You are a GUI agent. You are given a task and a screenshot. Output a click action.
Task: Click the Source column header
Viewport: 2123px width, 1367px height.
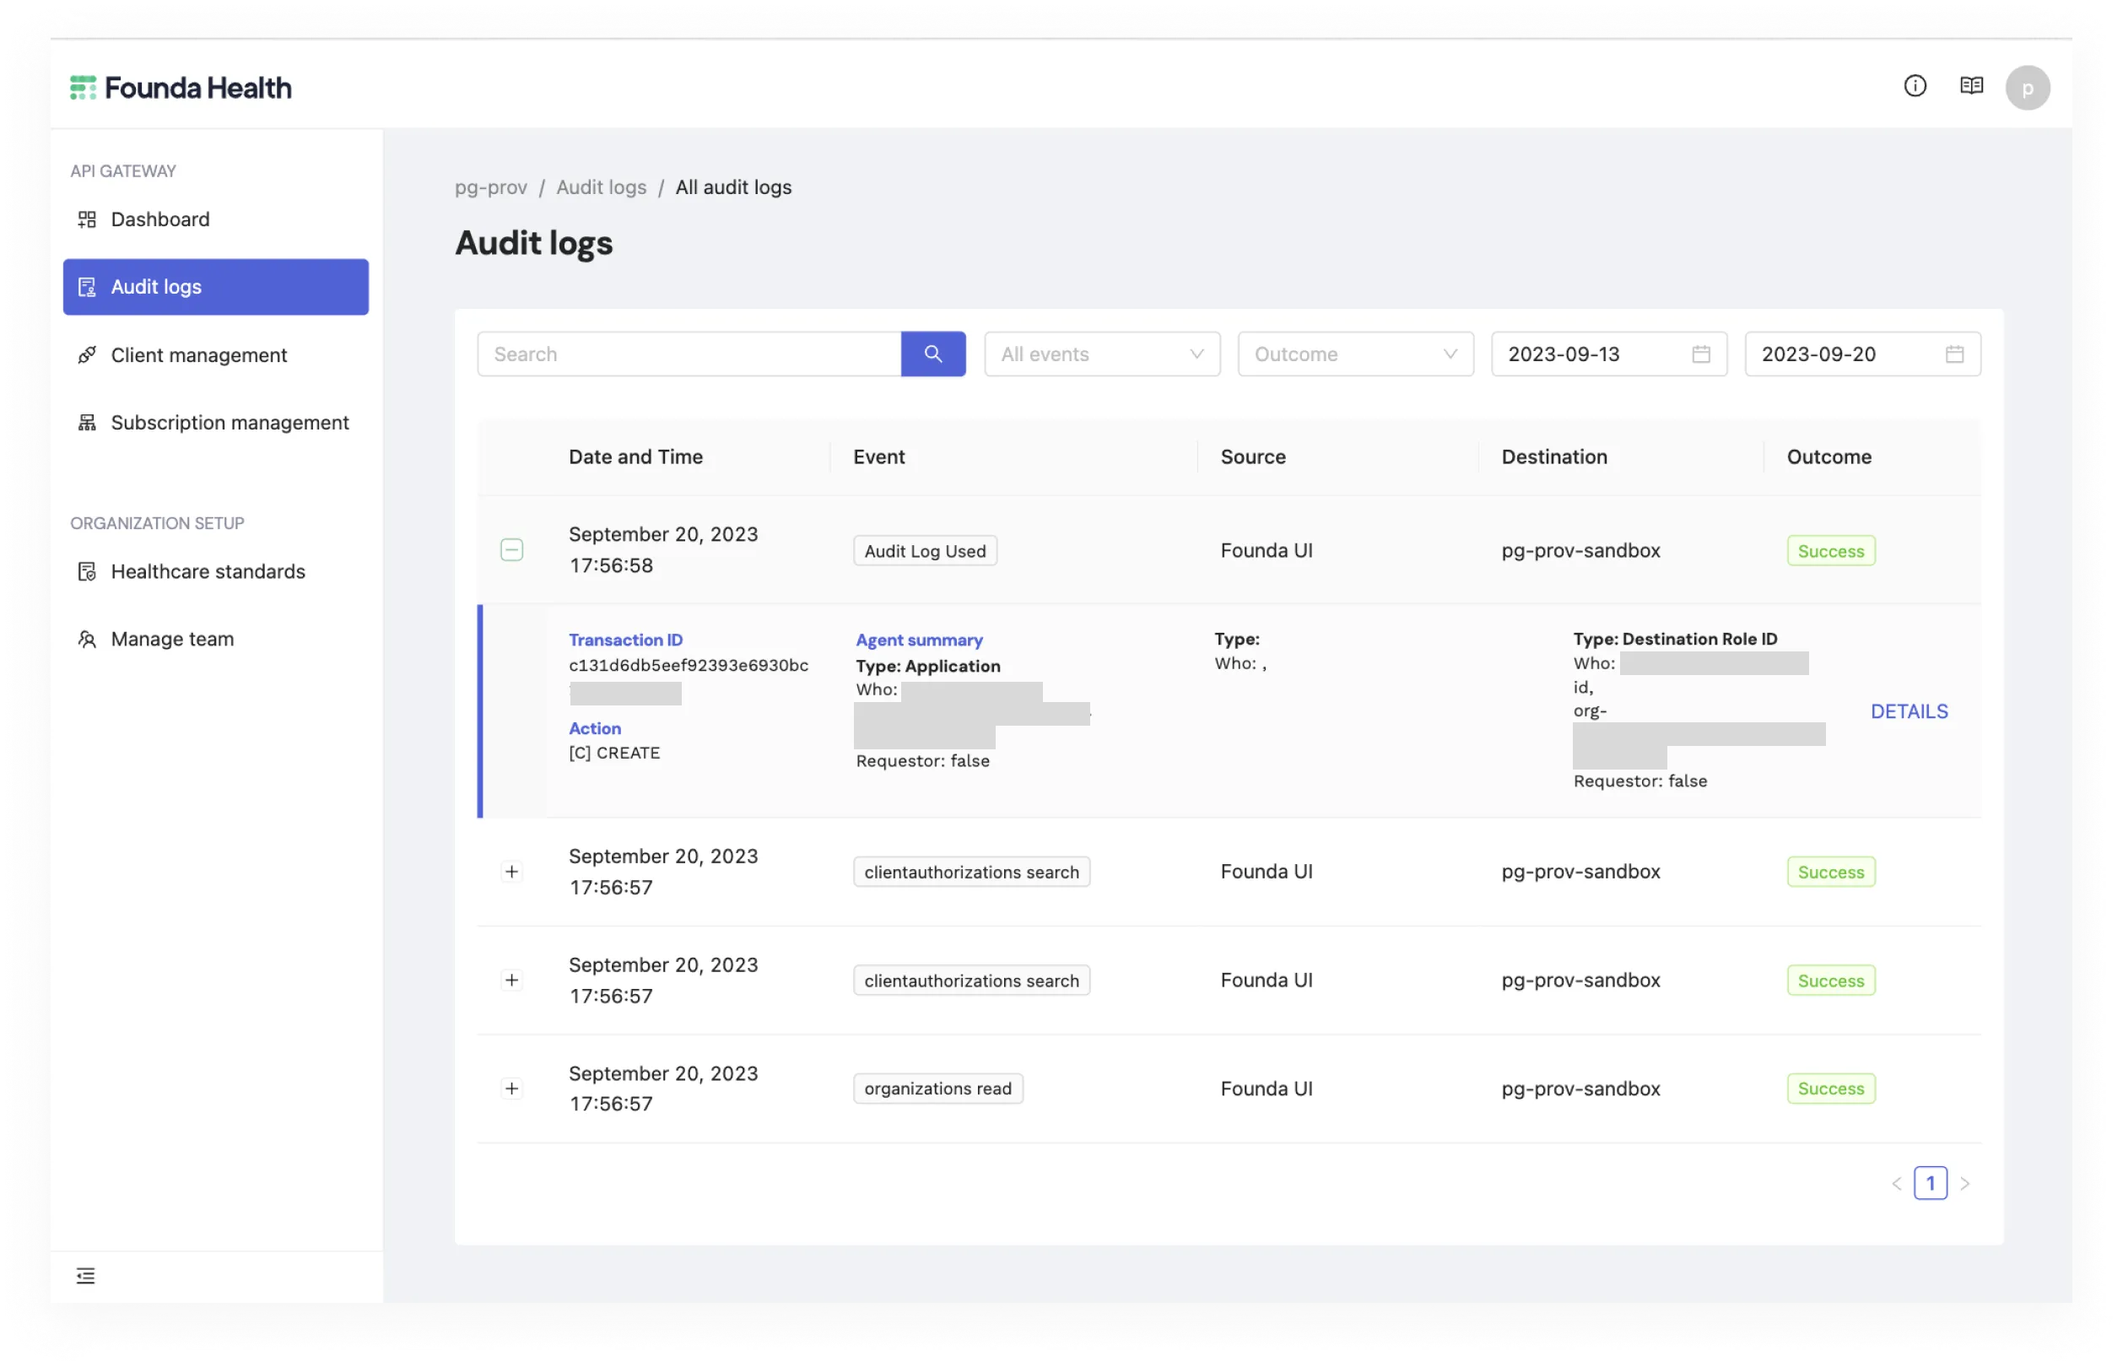coord(1252,457)
